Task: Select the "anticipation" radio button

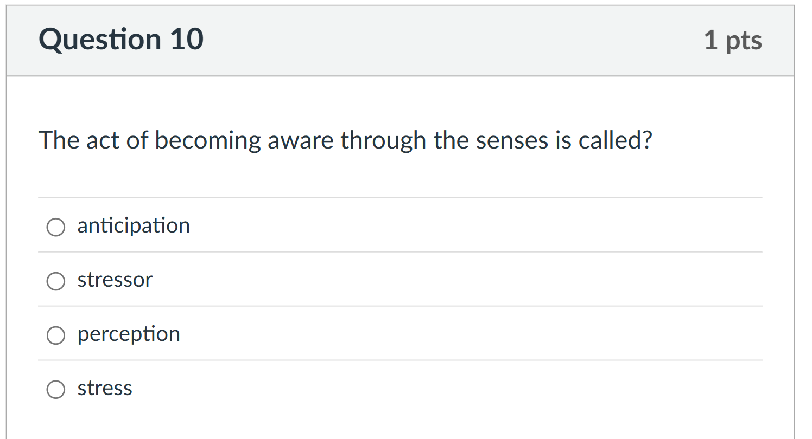Action: [56, 227]
